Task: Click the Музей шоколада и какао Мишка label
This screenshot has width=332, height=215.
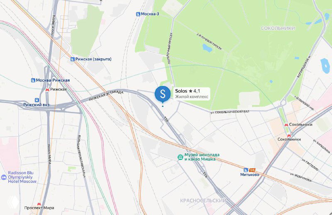Action: point(202,157)
